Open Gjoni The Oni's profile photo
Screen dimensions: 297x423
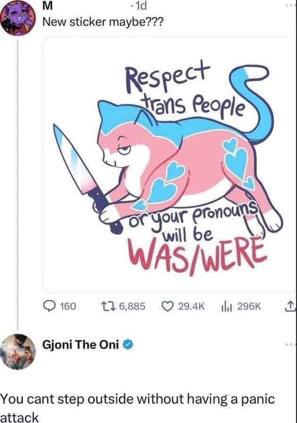point(17,351)
